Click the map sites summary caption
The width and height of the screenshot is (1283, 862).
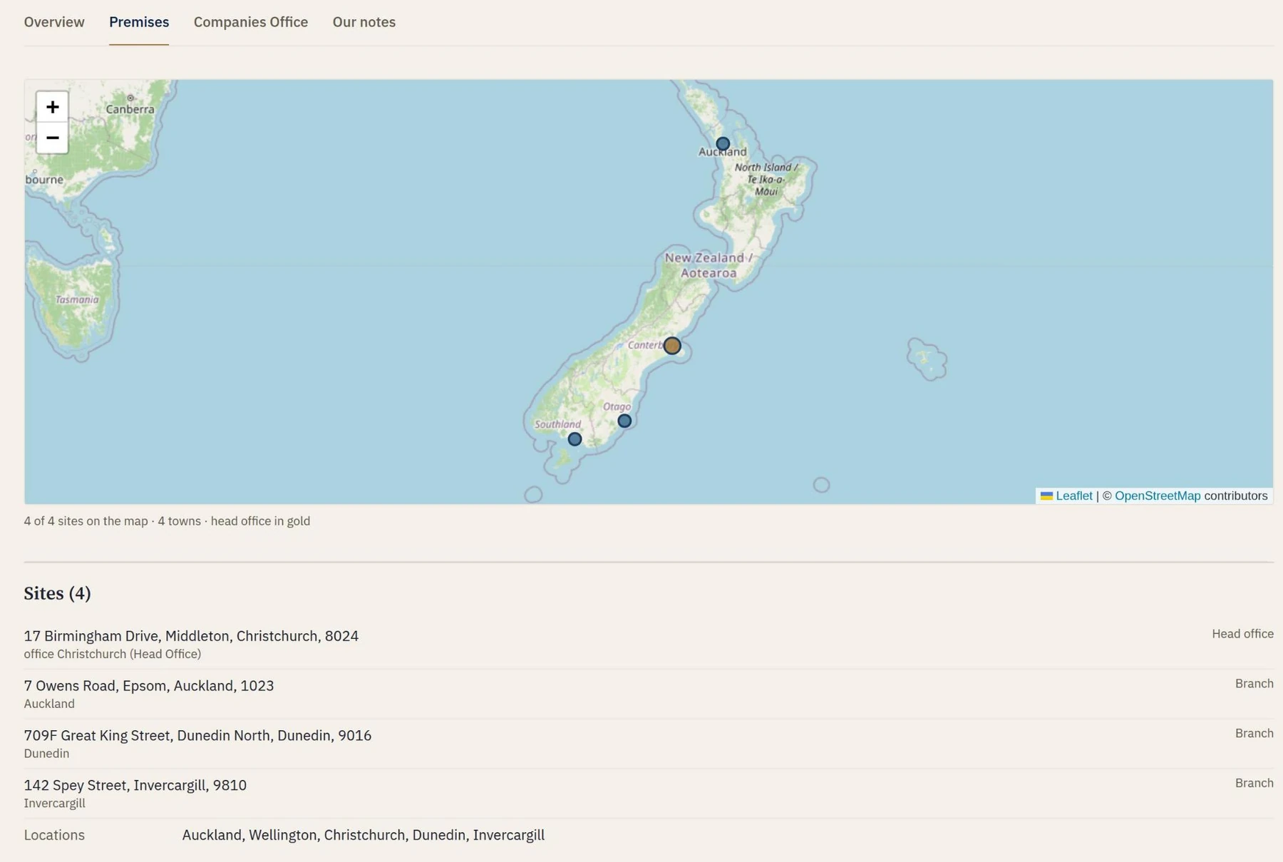[167, 521]
